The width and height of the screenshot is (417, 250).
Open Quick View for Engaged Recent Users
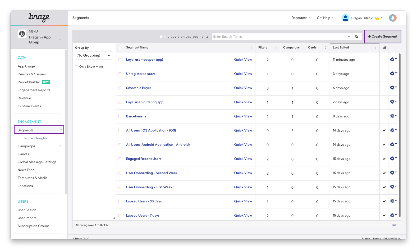243,159
